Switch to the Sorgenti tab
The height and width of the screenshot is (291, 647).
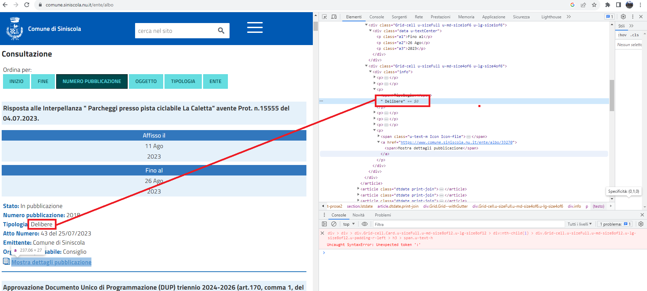399,17
